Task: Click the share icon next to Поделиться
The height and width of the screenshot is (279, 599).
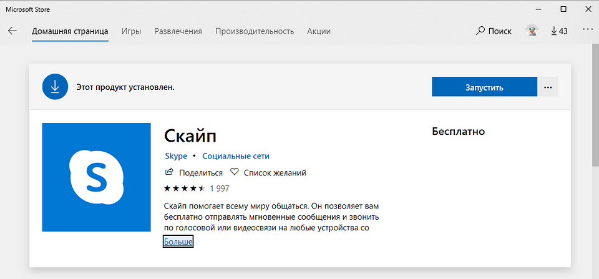Action: coord(168,172)
